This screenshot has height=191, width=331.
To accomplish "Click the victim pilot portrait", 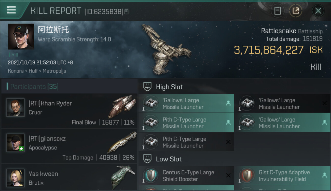I will pyautogui.click(x=21, y=36).
